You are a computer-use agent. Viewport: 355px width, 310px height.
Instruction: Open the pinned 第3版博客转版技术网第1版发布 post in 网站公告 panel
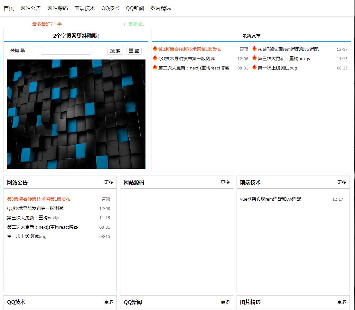click(39, 199)
